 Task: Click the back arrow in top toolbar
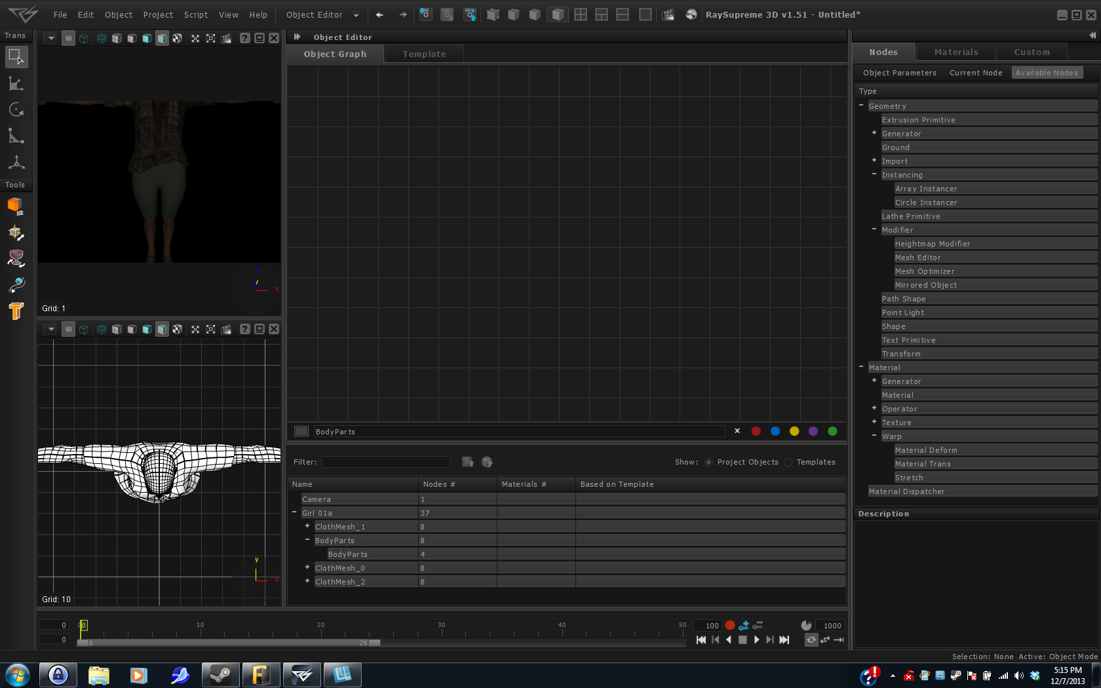[x=379, y=14]
